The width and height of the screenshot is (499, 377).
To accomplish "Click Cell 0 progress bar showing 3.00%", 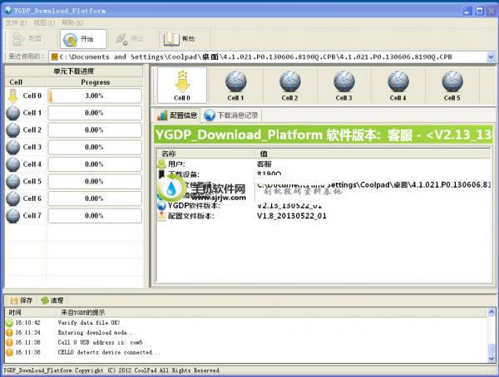I will point(94,95).
